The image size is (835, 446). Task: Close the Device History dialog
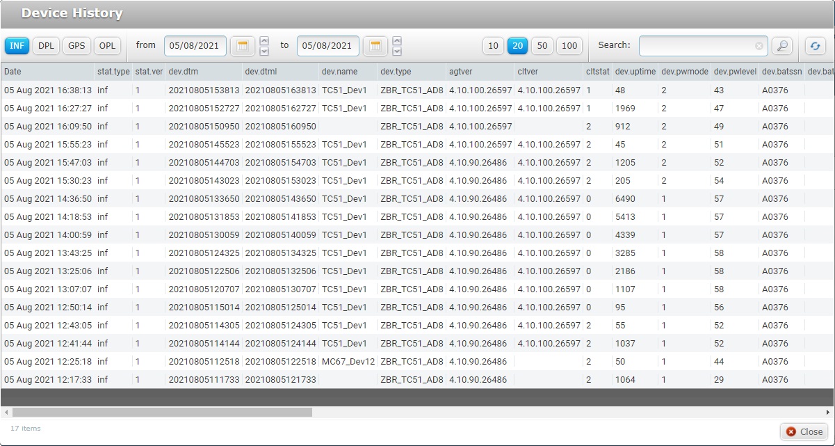pos(804,431)
